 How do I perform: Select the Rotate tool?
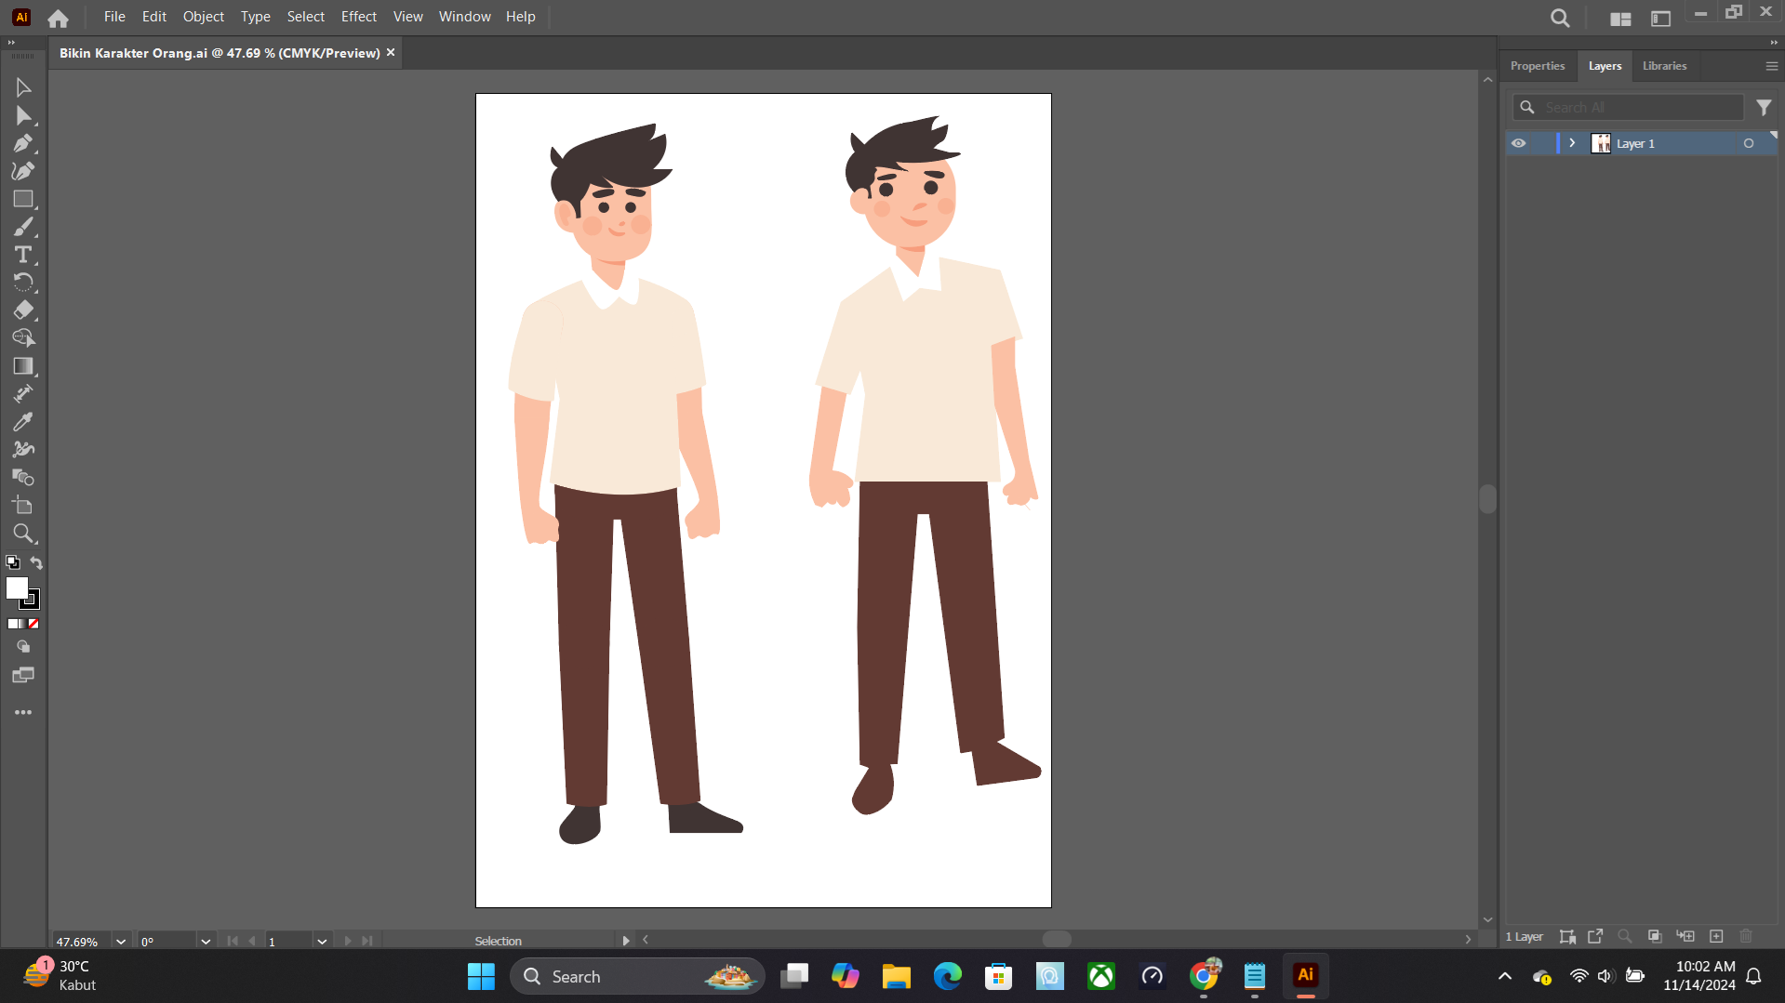pos(23,283)
